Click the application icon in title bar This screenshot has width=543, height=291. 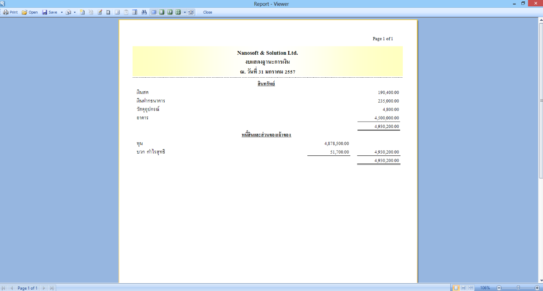(3, 4)
